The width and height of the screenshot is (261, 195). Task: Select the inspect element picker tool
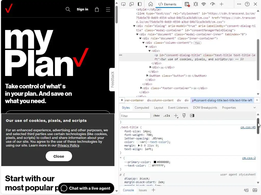tap(123, 4)
